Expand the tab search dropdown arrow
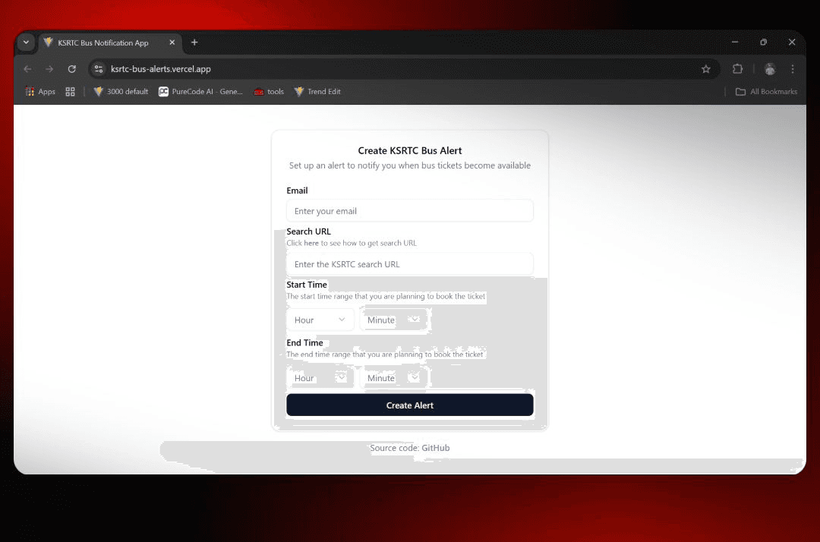820x542 pixels. pos(26,43)
